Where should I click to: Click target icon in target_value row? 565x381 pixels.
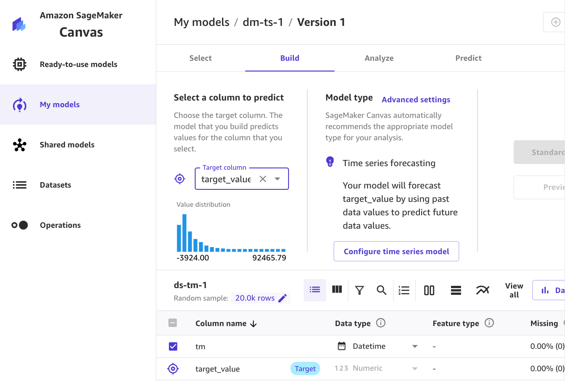173,368
